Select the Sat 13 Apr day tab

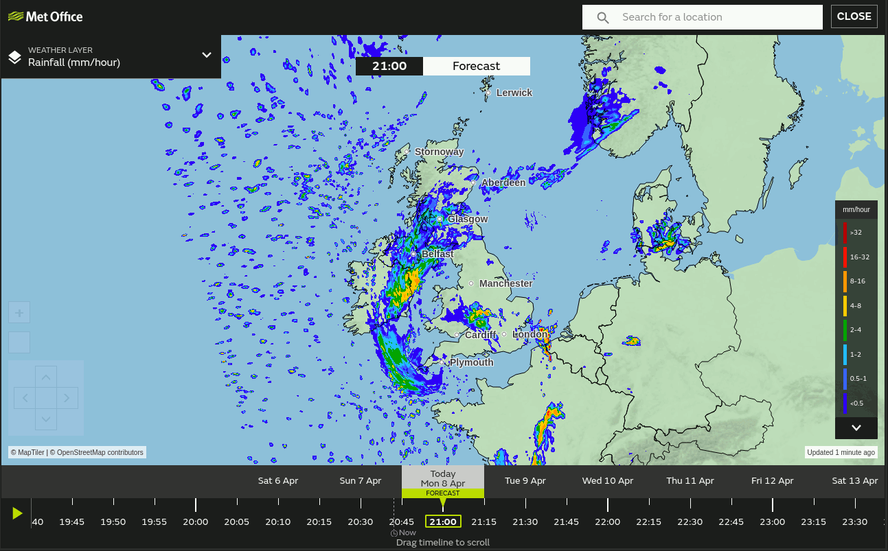tap(855, 480)
